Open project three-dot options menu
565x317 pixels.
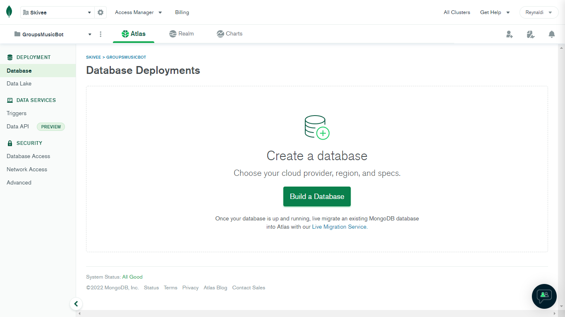[101, 34]
